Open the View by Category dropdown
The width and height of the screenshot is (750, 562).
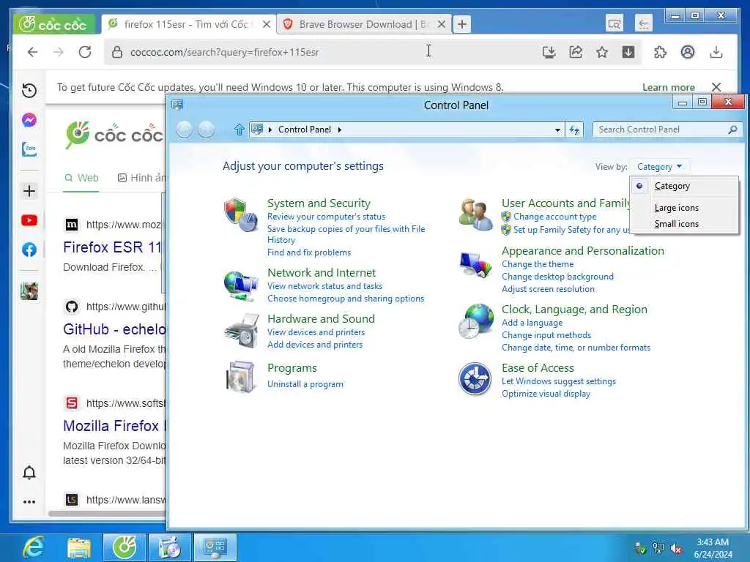660,167
